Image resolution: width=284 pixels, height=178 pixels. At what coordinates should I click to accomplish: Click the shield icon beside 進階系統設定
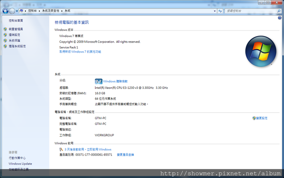[5, 46]
